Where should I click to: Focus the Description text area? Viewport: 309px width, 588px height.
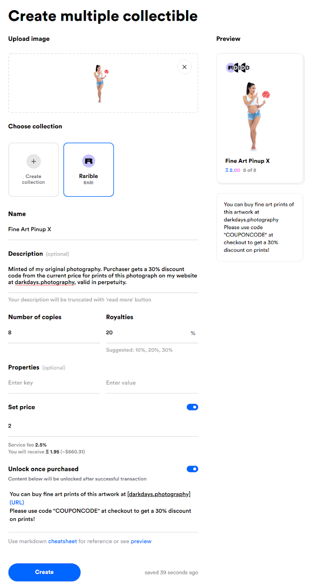103,275
